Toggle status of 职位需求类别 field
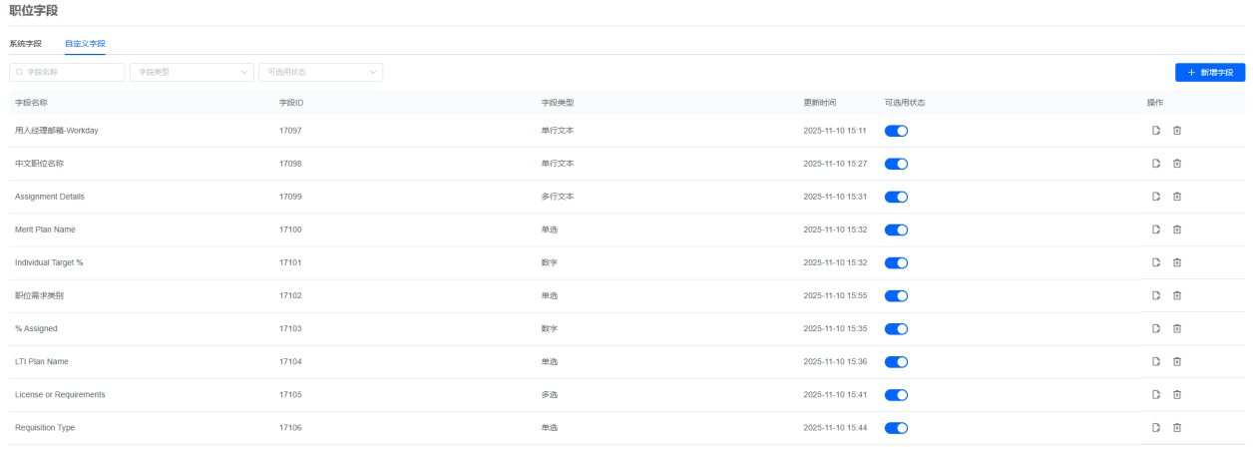 coord(896,295)
